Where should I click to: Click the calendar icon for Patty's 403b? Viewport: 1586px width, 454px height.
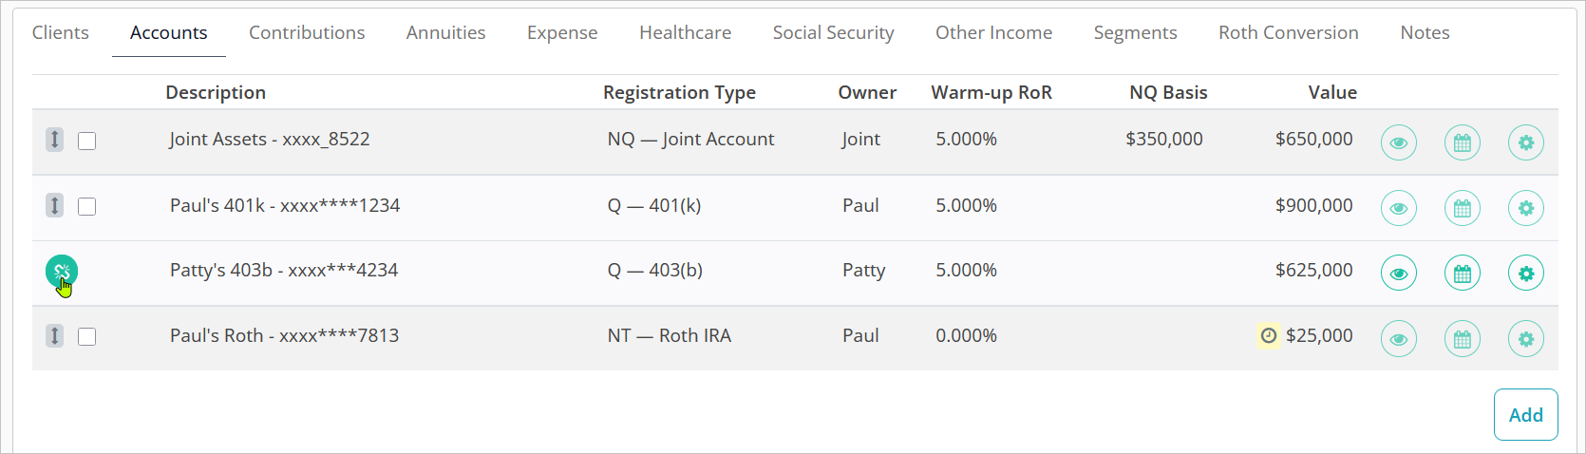(1462, 274)
